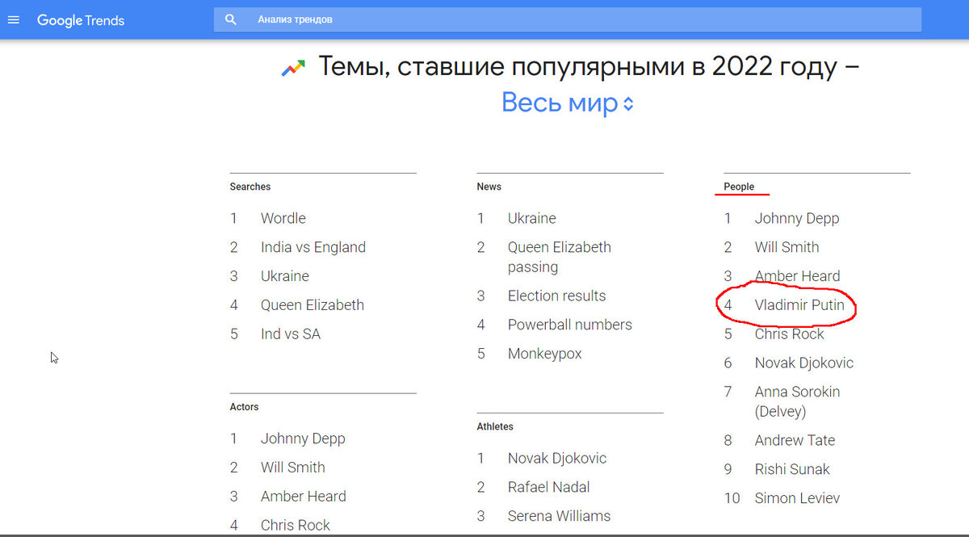Click the search magnifier icon
This screenshot has height=537, width=969.
coord(231,19)
